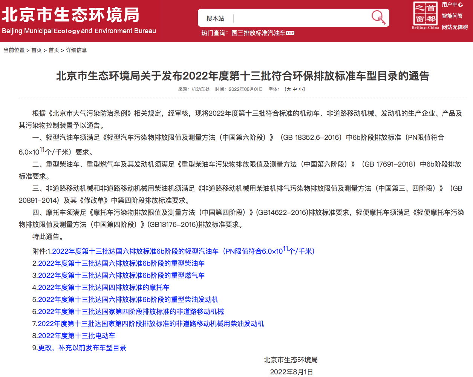Click the English name Beijing Municipal Ecology and Environment Bureau
This screenshot has height=377, width=473.
pos(79,31)
